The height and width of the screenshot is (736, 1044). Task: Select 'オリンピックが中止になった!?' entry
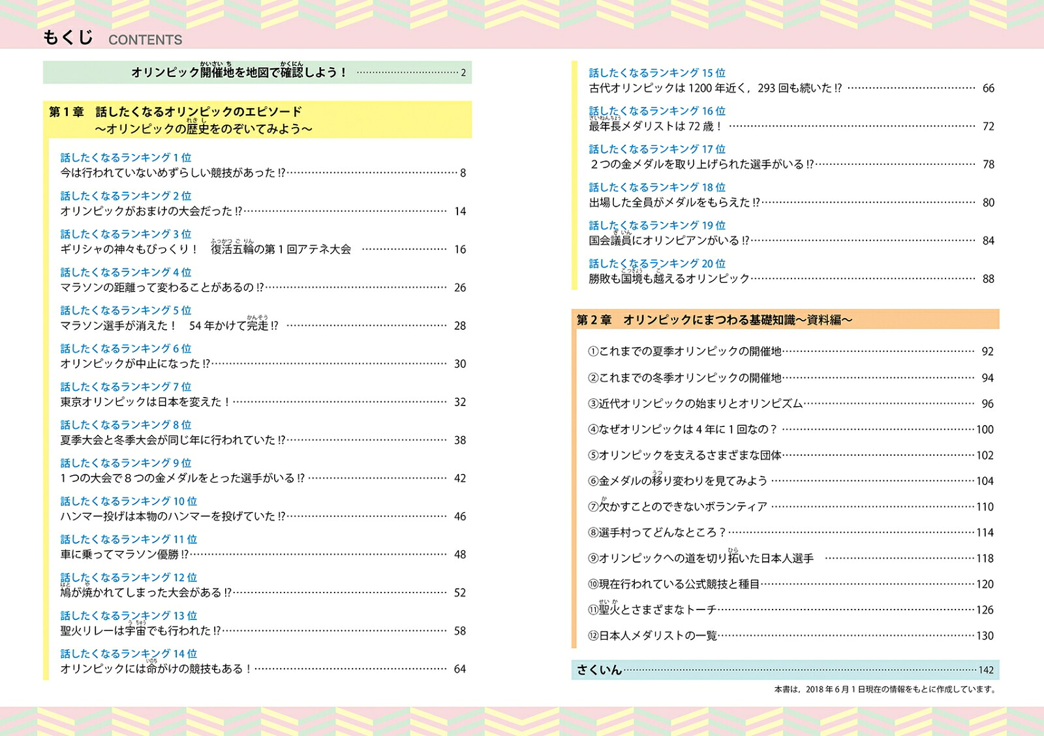263,364
